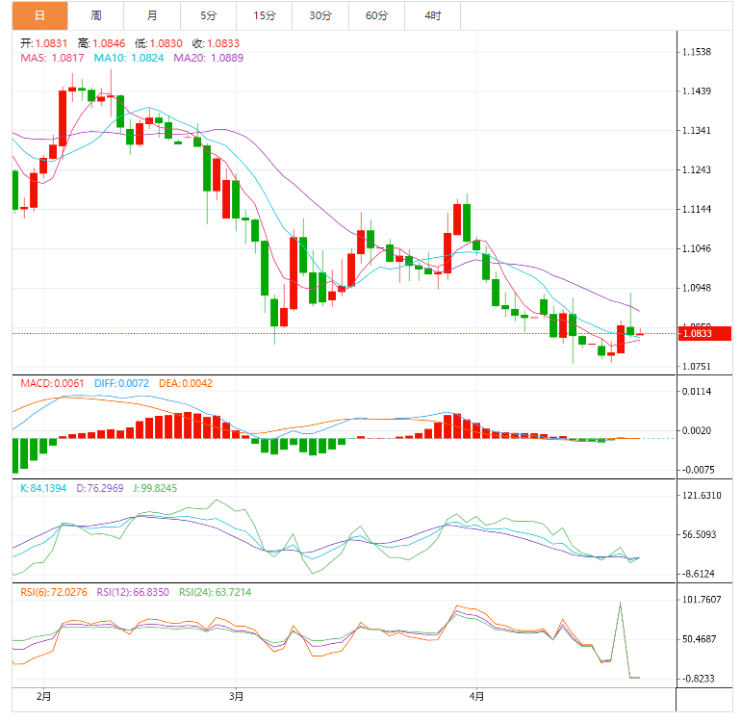Viewport: 741px width, 721px height.
Task: Click the 1.1243 price axis label
Action: [697, 169]
